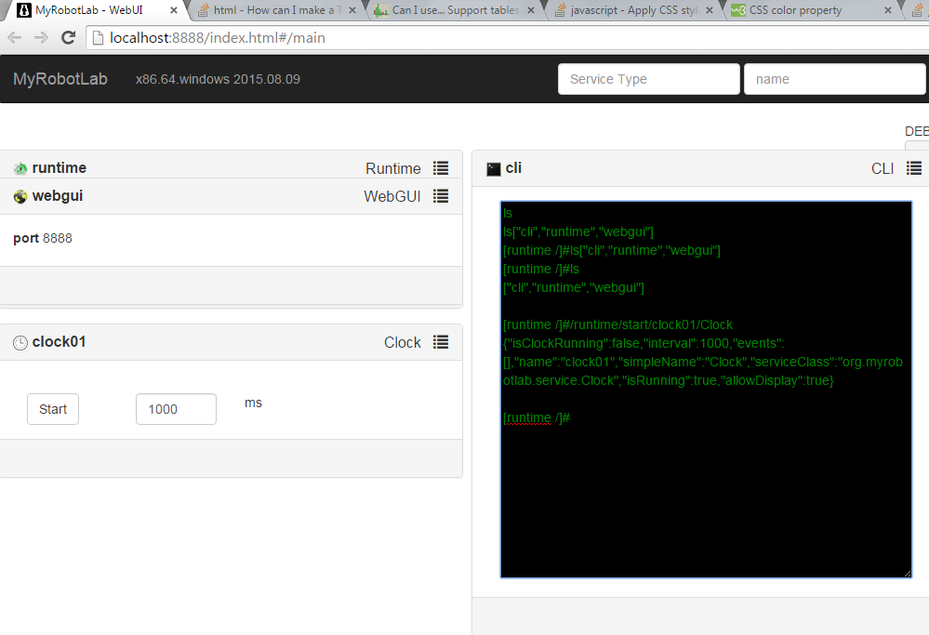This screenshot has height=635, width=929.
Task: Reload the page with the refresh icon
Action: coord(69,38)
